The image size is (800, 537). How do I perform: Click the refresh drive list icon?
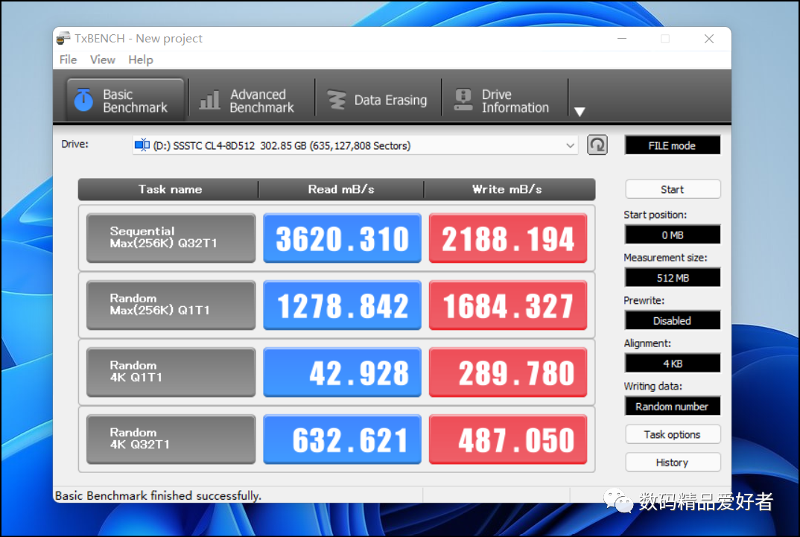[597, 144]
